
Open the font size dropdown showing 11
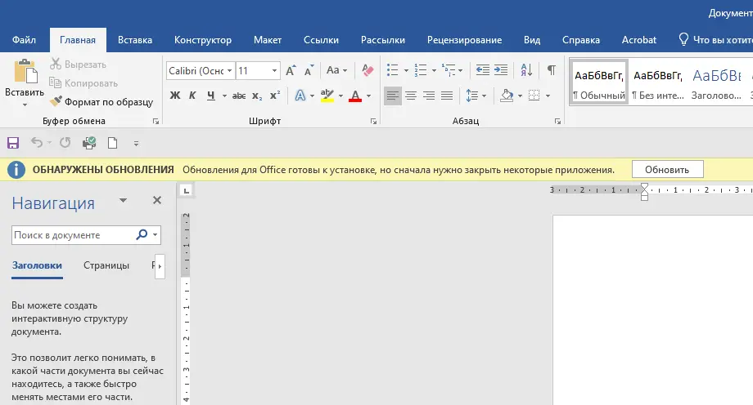pos(274,71)
